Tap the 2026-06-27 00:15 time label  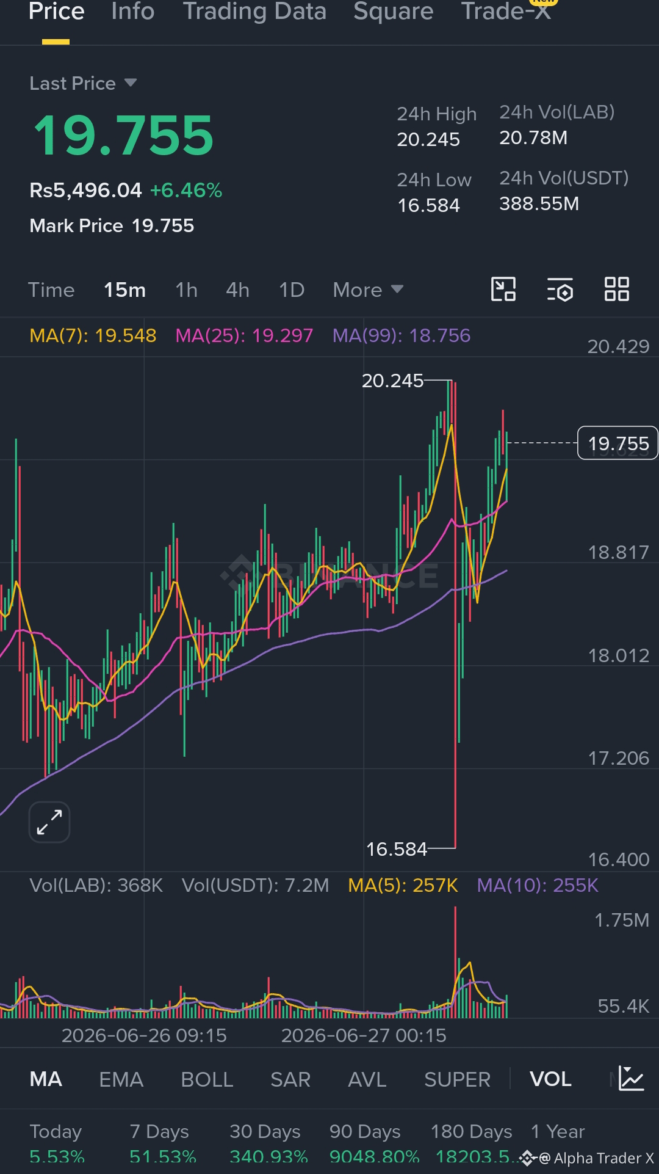(364, 1036)
